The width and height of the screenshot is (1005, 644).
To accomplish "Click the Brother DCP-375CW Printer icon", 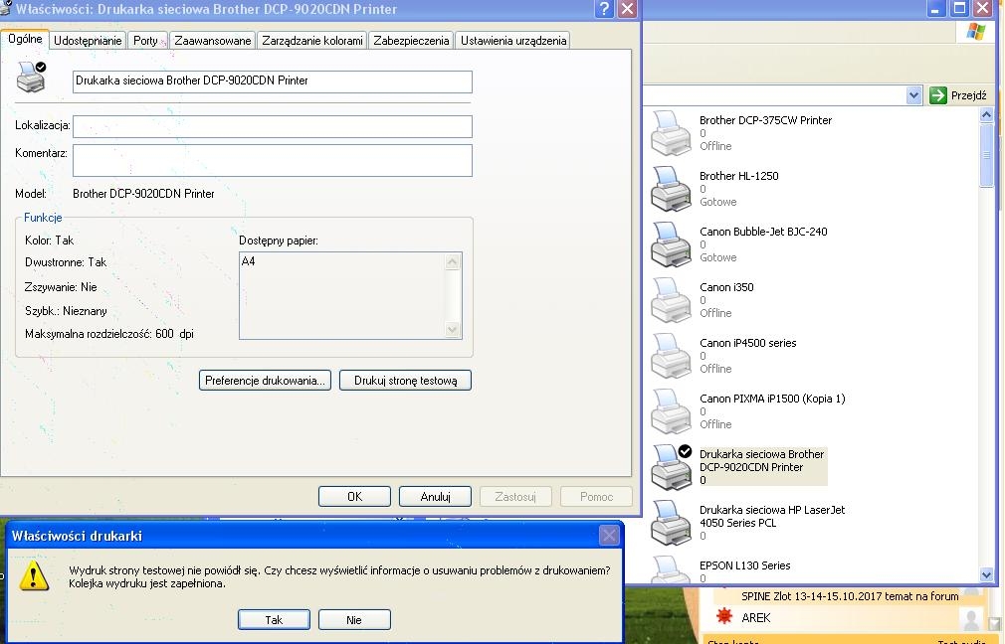I will pyautogui.click(x=671, y=132).
